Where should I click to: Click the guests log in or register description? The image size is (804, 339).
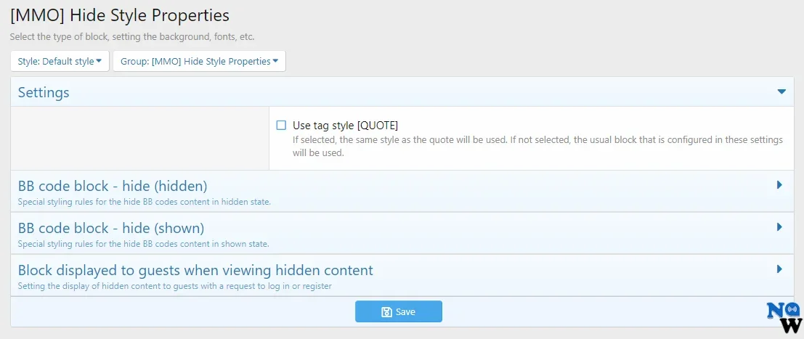(174, 286)
